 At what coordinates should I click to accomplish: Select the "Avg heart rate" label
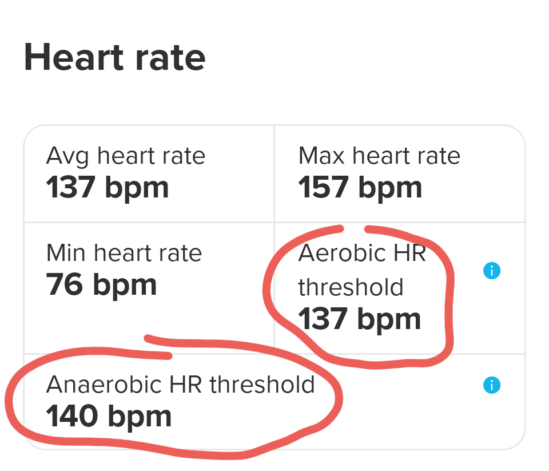pyautogui.click(x=126, y=156)
